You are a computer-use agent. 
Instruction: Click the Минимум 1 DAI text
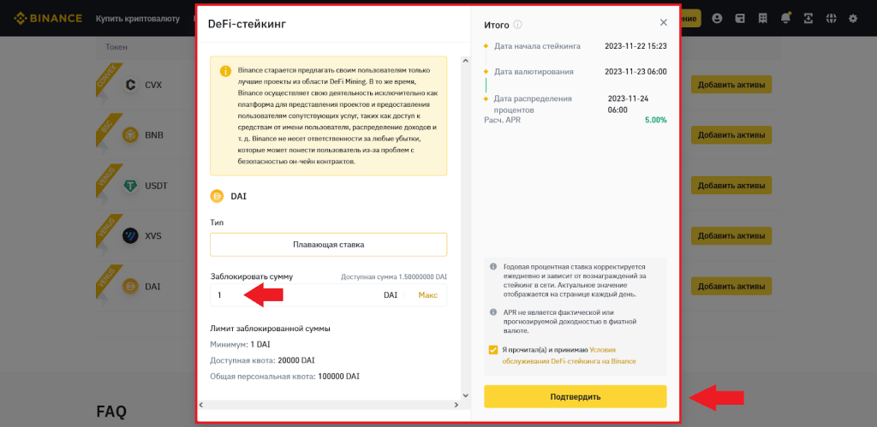[240, 344]
